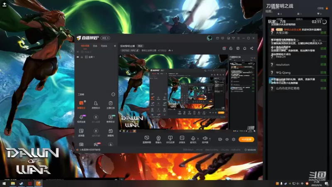The image size is (332, 187).
Task: Open the mail icon in title bar
Action: point(217,38)
